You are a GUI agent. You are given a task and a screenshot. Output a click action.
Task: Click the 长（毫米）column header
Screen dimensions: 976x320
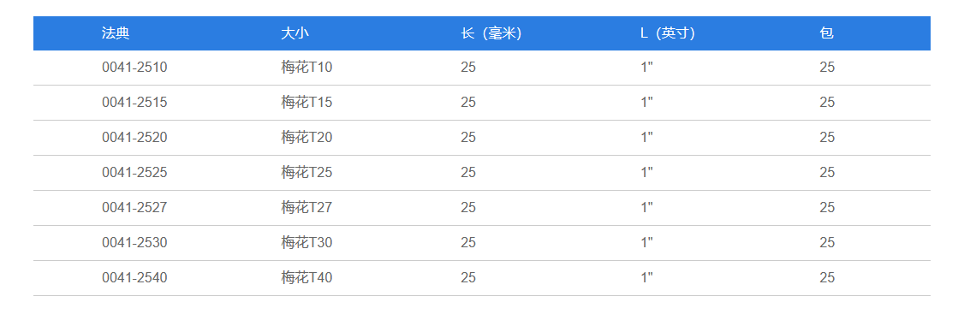point(491,33)
